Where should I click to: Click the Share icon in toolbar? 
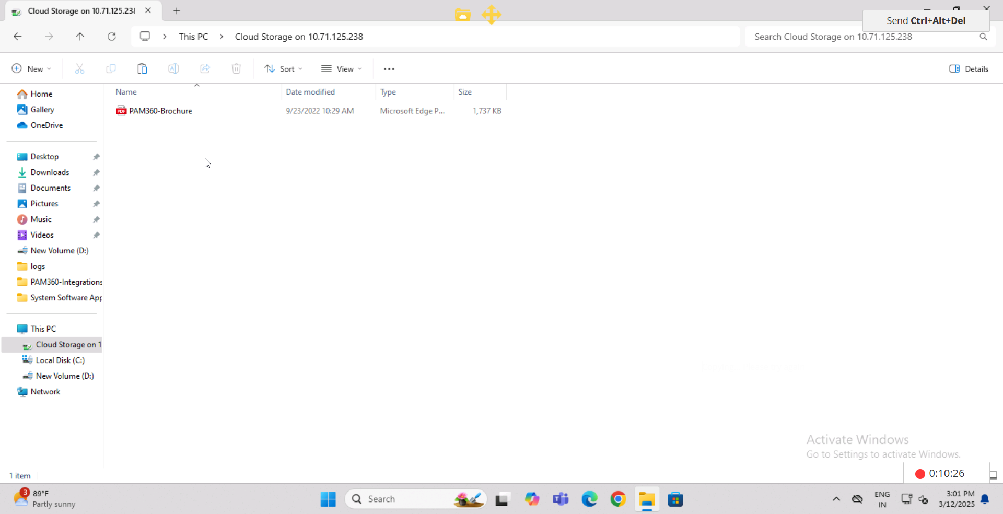click(x=205, y=68)
